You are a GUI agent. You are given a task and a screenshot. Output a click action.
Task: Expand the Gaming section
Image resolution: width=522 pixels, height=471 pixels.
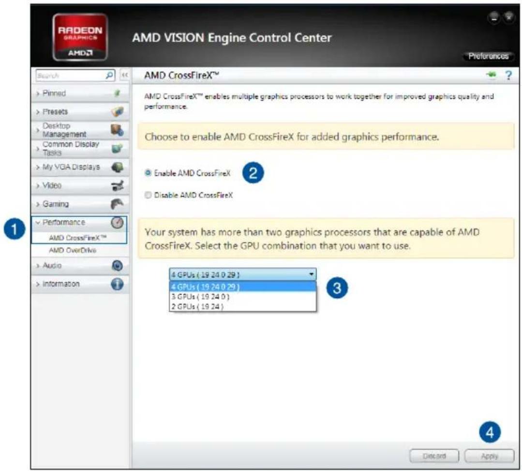pyautogui.click(x=80, y=204)
